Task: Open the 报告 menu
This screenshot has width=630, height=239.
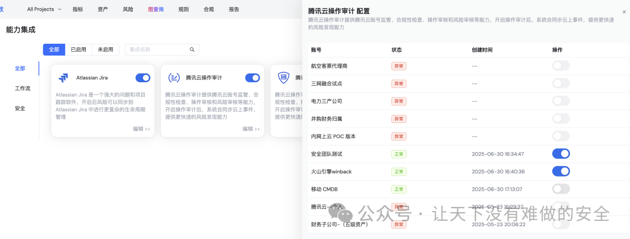Action: pos(234,9)
